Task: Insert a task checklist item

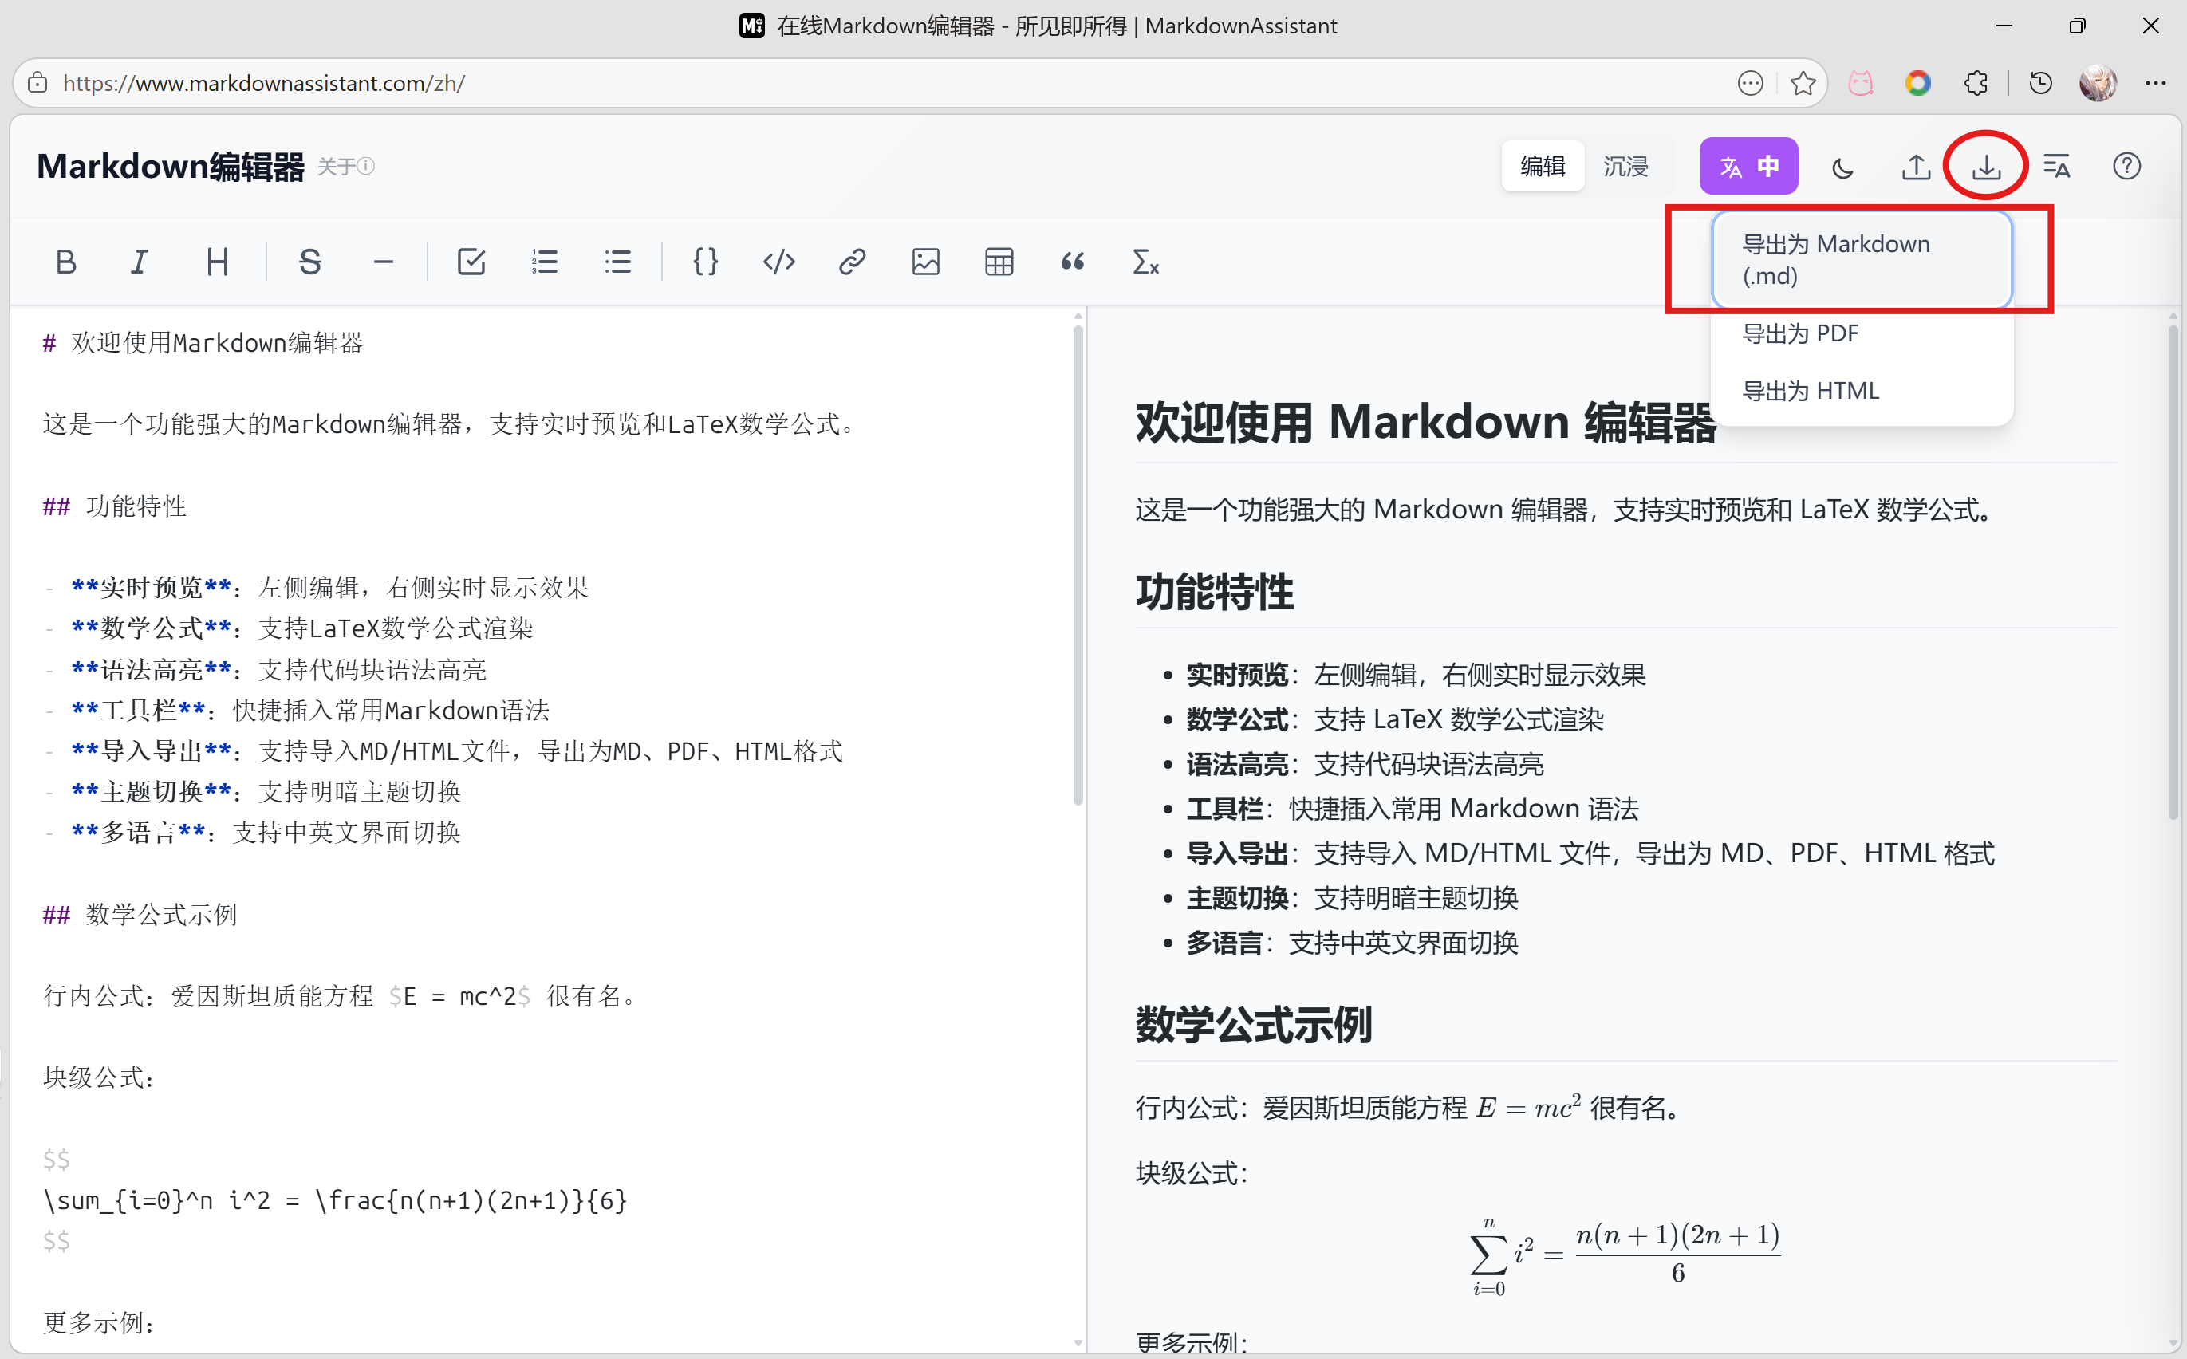Action: (x=471, y=262)
